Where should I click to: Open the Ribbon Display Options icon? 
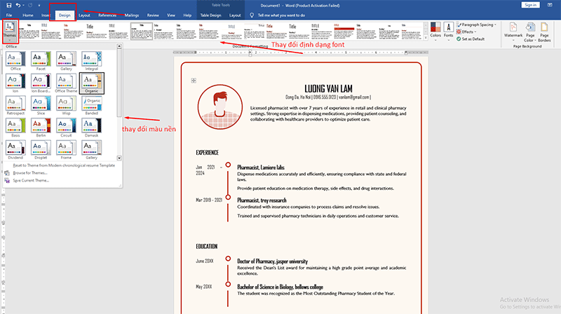[550, 5]
